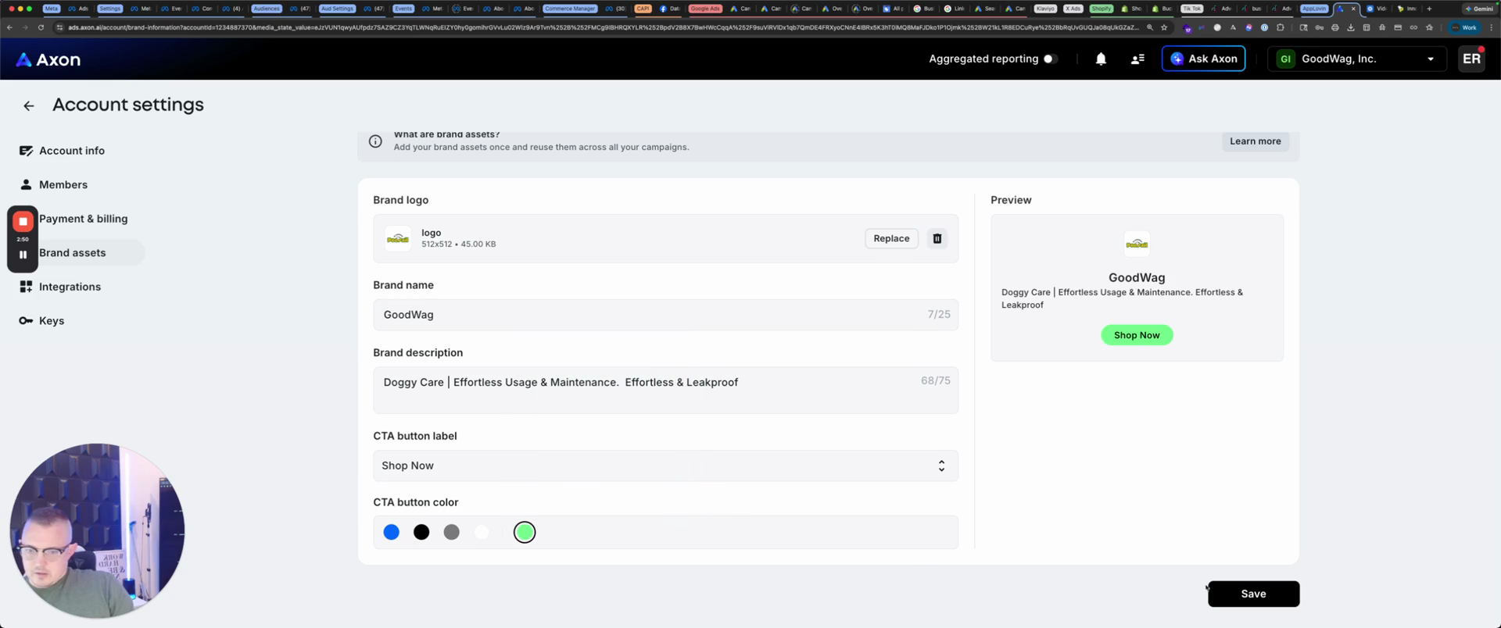Toggle Aggregated reporting switch
The width and height of the screenshot is (1501, 628).
[x=1050, y=59]
